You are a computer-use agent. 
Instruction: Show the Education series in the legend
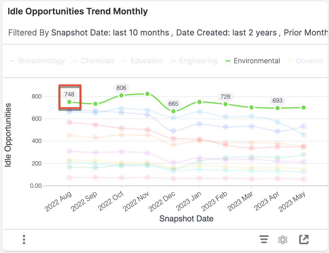(x=147, y=61)
